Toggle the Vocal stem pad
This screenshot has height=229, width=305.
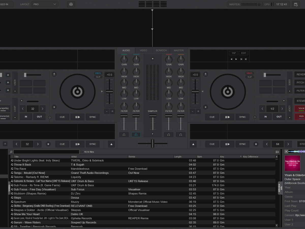[x=300, y=109]
